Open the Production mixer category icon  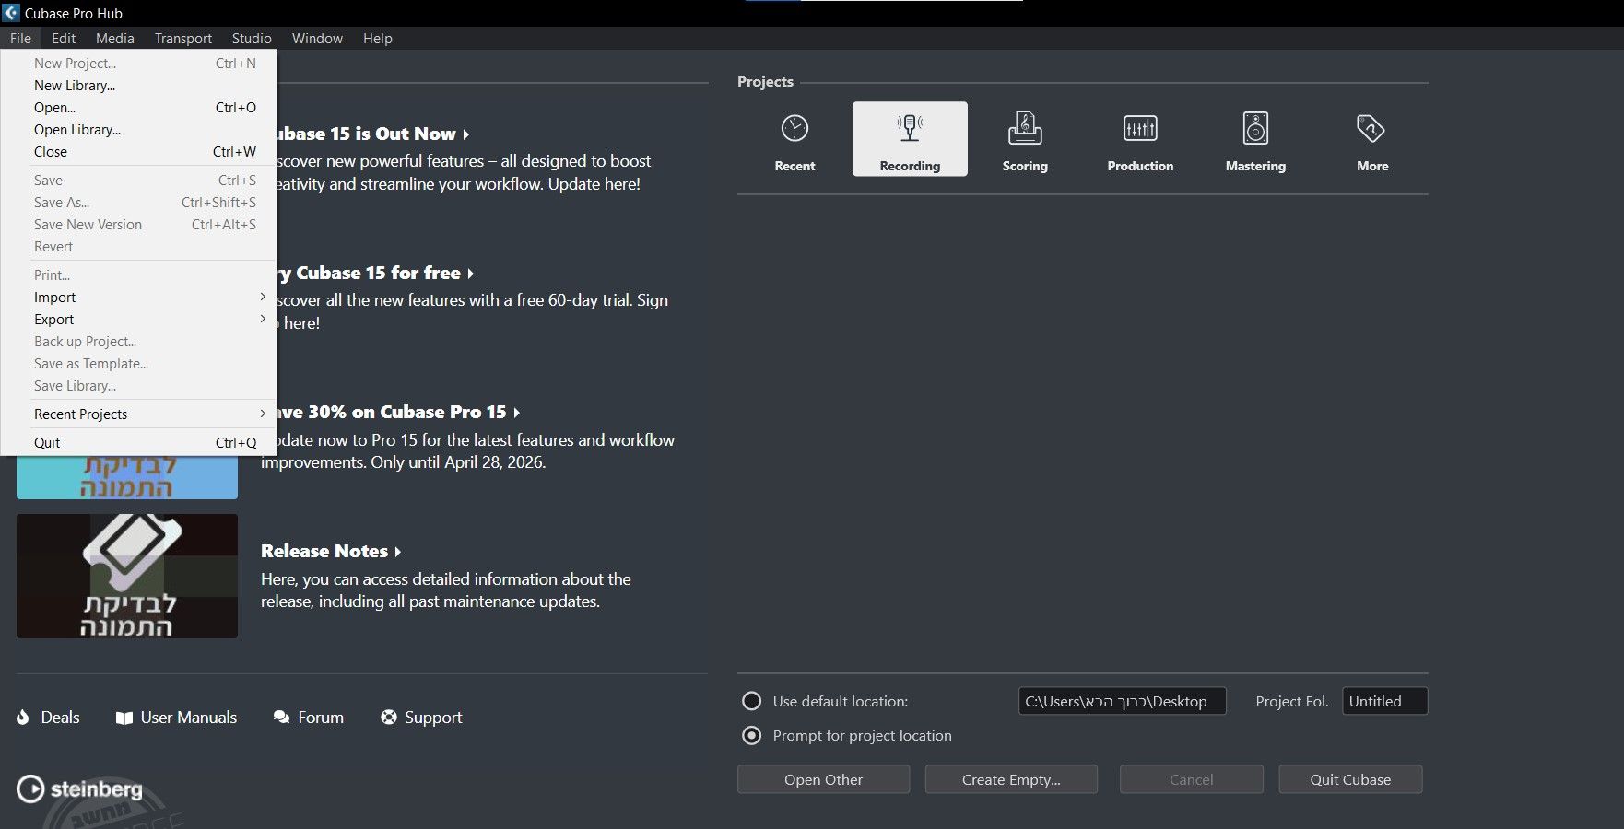[1140, 129]
